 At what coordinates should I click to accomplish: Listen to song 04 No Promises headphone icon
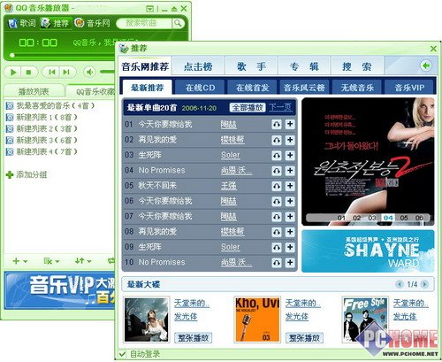(x=277, y=170)
